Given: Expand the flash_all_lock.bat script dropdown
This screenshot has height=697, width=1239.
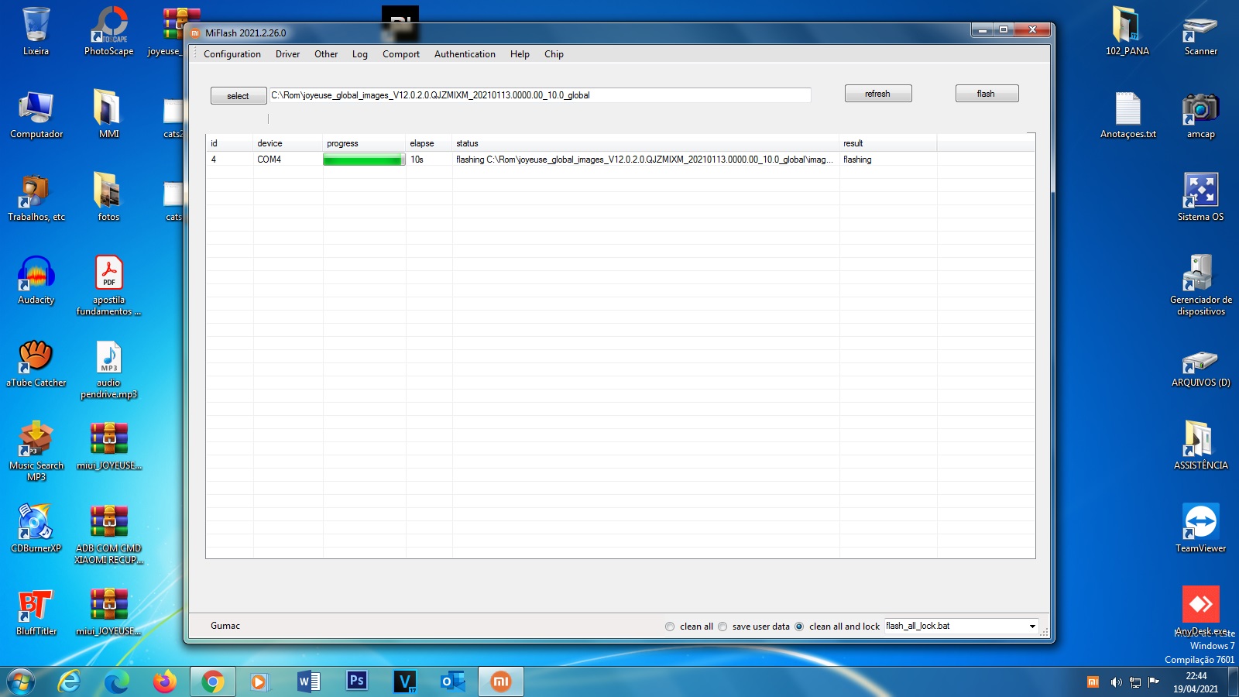Looking at the screenshot, I should [1031, 626].
